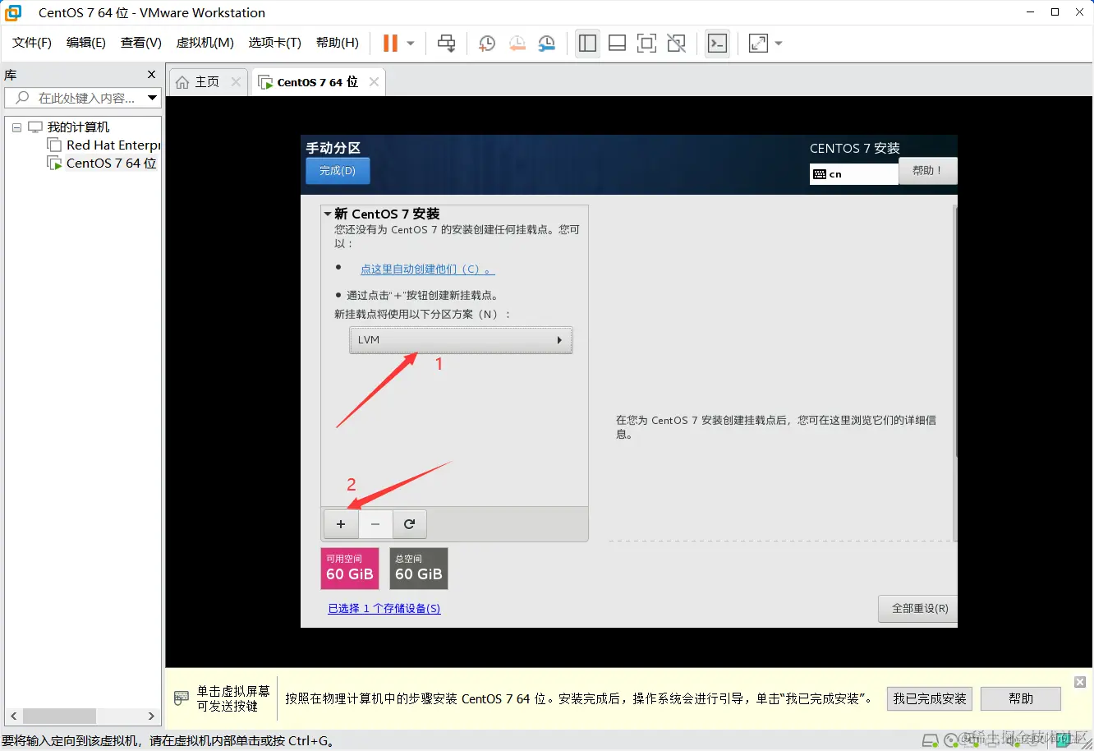Click the stretch guest display icon
This screenshot has height=751, width=1094.
(x=759, y=44)
